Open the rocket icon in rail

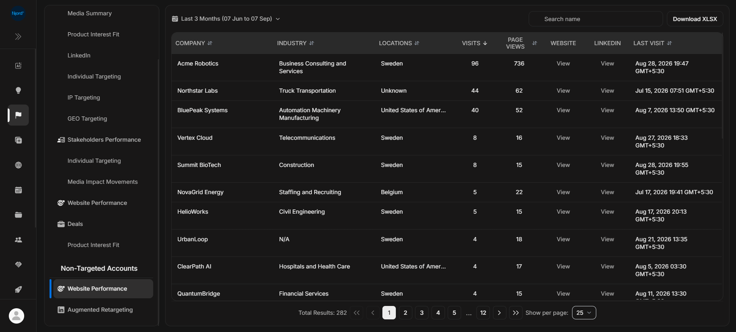pos(18,289)
